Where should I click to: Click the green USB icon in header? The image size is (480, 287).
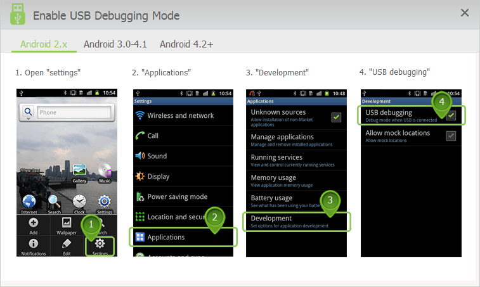(18, 14)
